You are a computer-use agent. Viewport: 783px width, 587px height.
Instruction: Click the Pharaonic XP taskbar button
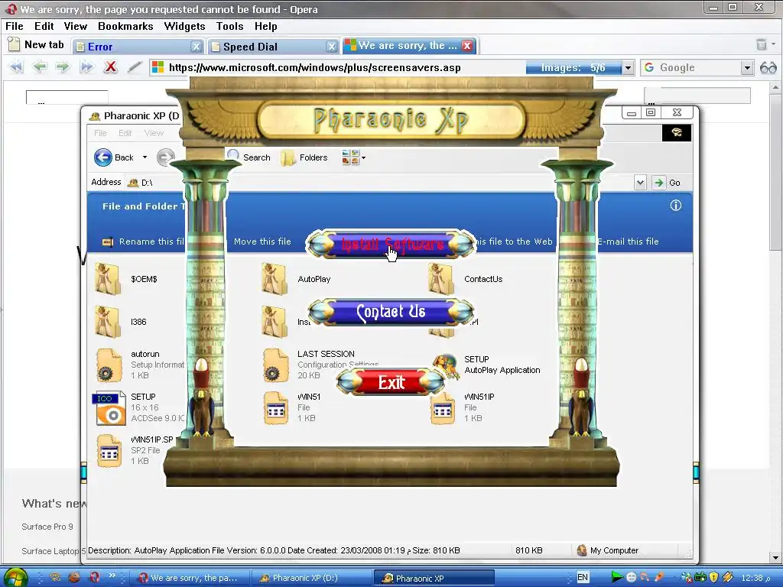click(434, 578)
